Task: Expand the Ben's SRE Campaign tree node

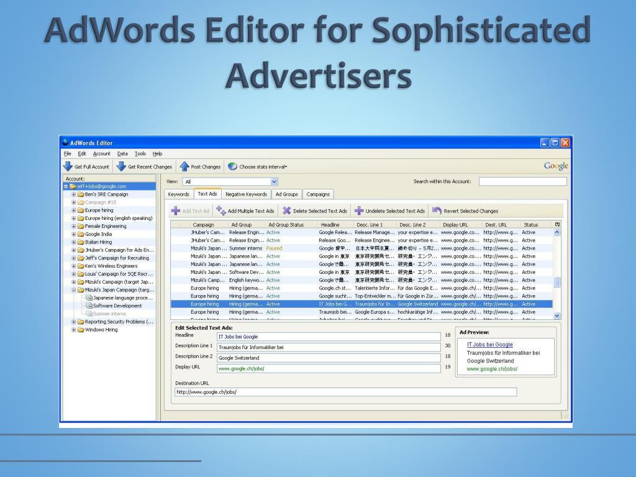Action: (74, 194)
